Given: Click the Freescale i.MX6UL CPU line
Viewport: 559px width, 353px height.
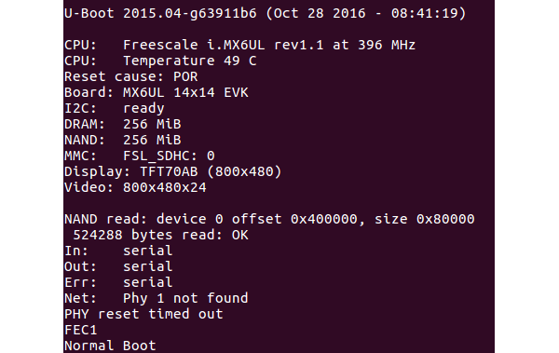Looking at the screenshot, I should pos(240,45).
